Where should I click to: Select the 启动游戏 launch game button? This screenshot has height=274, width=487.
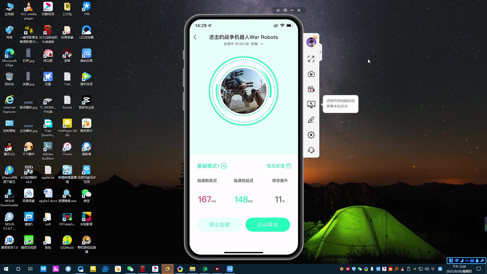268,225
